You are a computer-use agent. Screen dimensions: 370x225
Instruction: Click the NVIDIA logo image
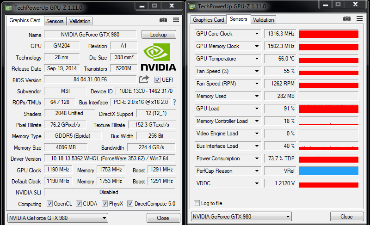pos(159,57)
